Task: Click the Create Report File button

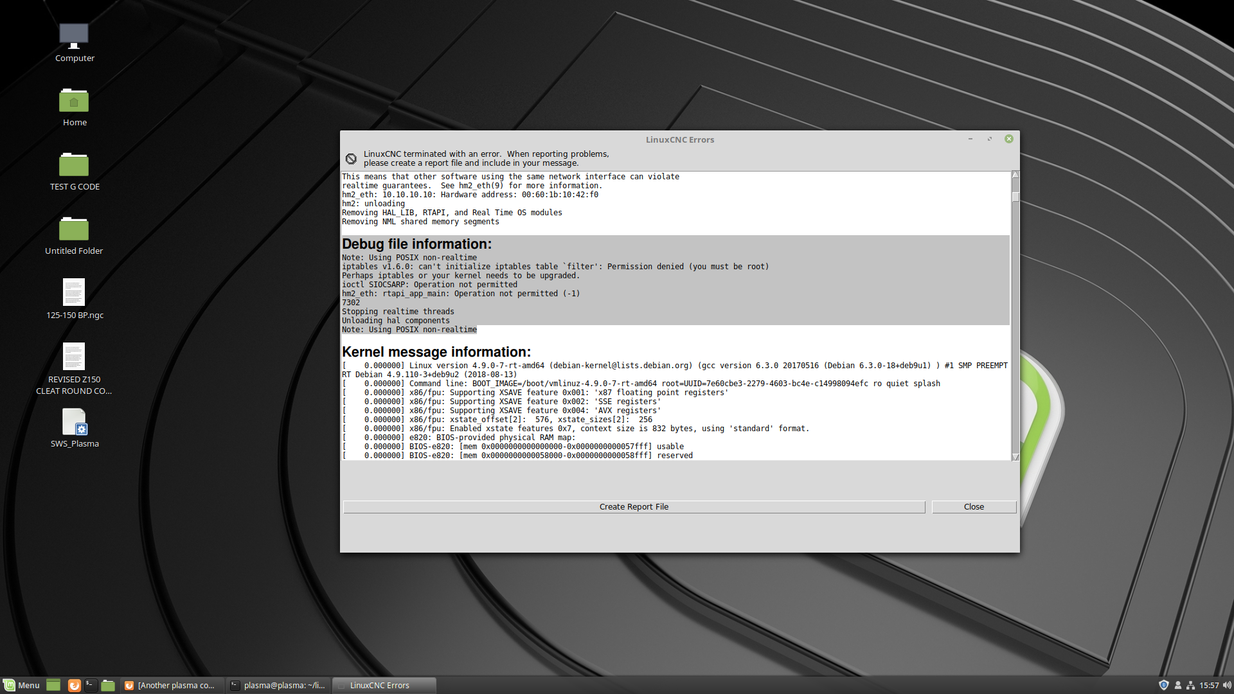Action: pos(634,507)
